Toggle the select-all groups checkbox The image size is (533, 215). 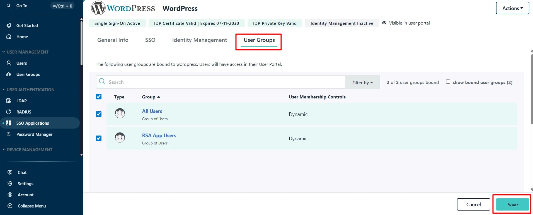99,96
